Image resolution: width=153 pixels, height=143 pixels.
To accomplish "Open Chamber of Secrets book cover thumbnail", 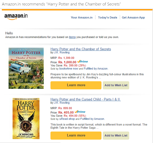I will coord(26,68).
